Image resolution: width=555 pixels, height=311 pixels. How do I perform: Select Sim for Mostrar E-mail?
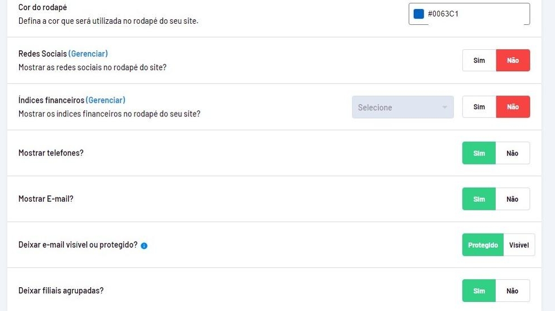[x=479, y=199]
